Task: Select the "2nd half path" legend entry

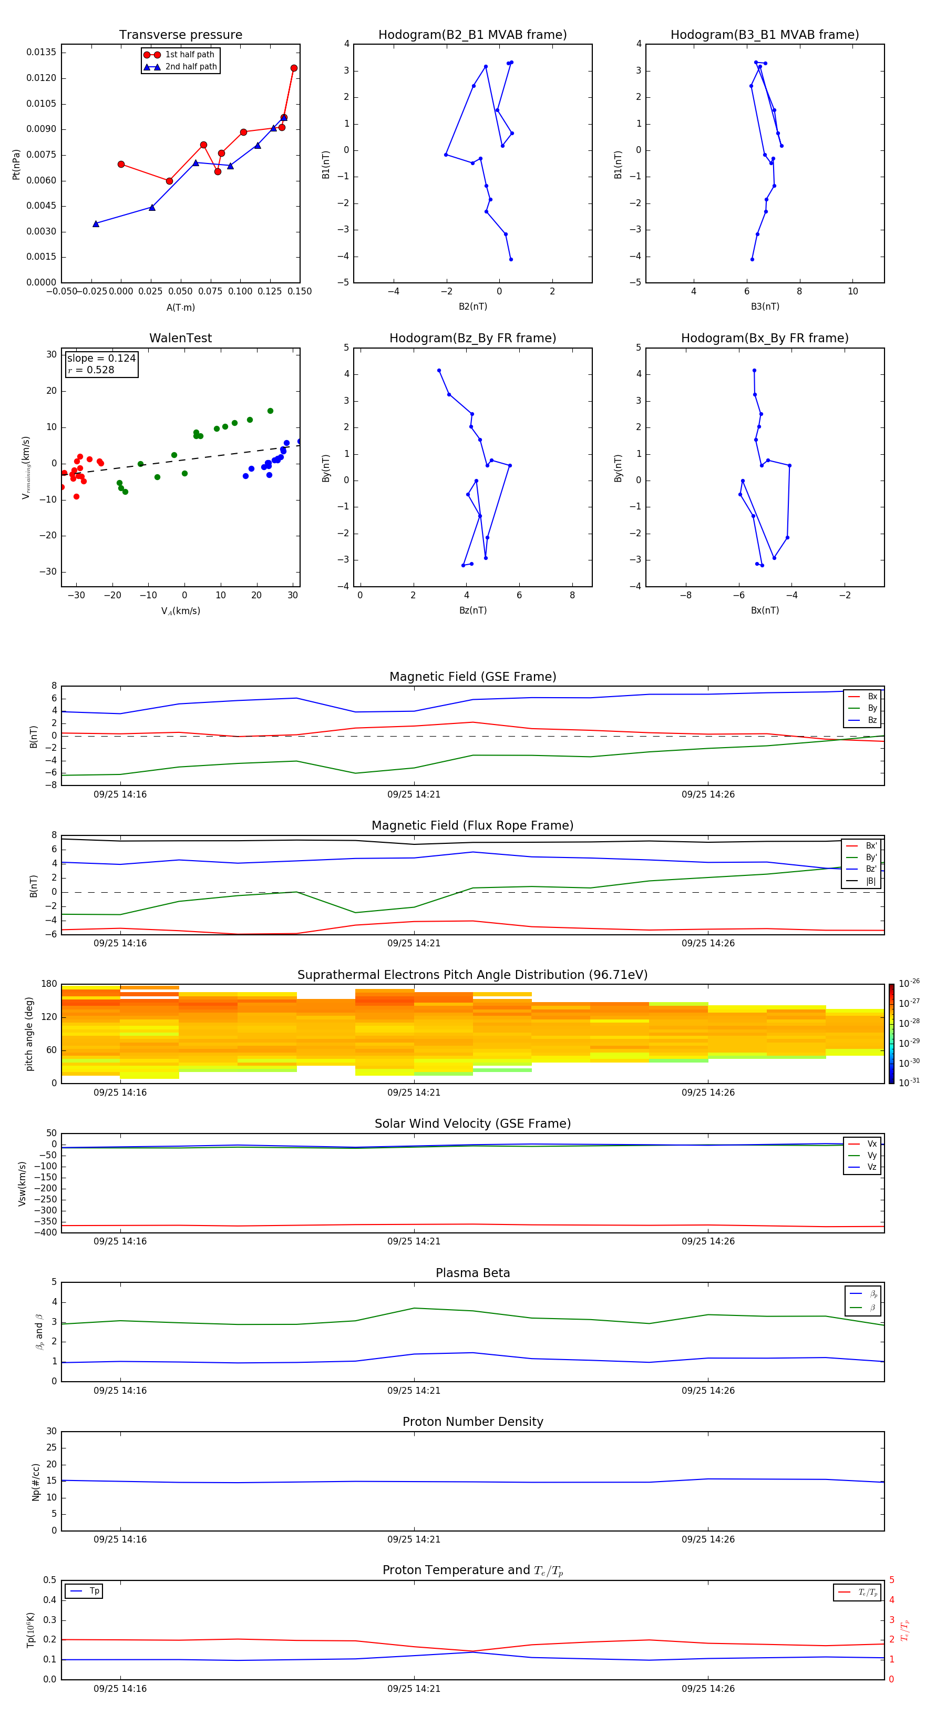Action: [x=180, y=67]
